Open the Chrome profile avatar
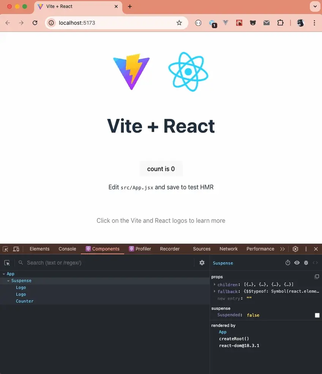Image resolution: width=322 pixels, height=374 pixels. tap(300, 23)
